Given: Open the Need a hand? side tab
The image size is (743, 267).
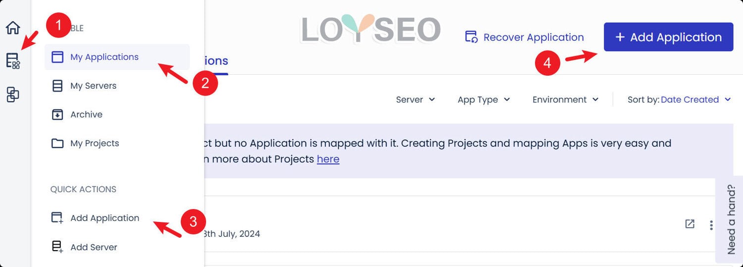Looking at the screenshot, I should click(731, 219).
